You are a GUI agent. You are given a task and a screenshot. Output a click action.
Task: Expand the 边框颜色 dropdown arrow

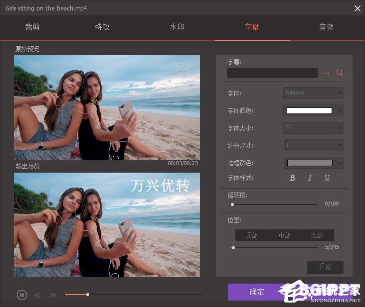point(340,163)
